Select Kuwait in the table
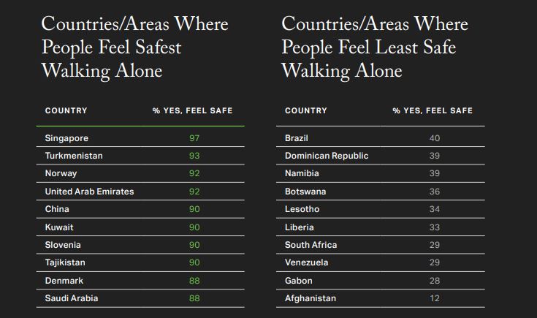This screenshot has height=318, width=537. (59, 227)
